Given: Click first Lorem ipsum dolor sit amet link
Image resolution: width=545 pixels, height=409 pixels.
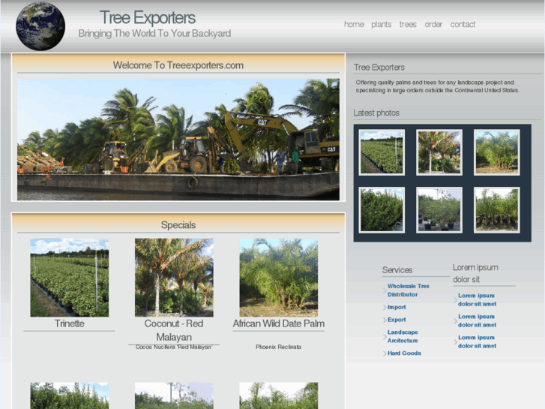Looking at the screenshot, I should click(x=477, y=299).
